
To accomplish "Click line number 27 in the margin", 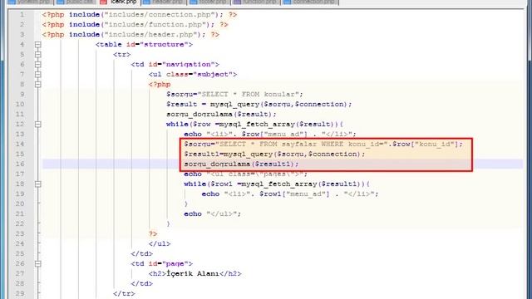I will [x=20, y=273].
